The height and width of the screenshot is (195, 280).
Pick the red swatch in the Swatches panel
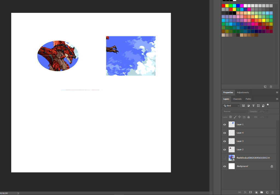pos(223,6)
